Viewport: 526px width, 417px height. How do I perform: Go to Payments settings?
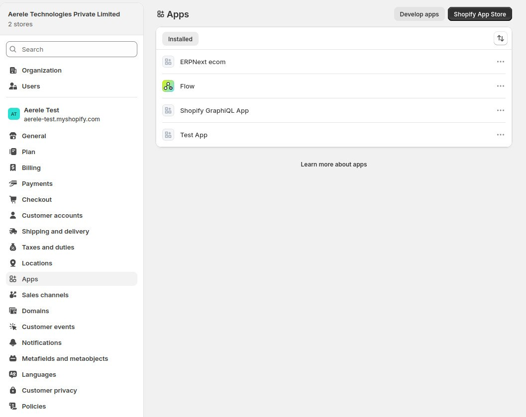click(72, 183)
